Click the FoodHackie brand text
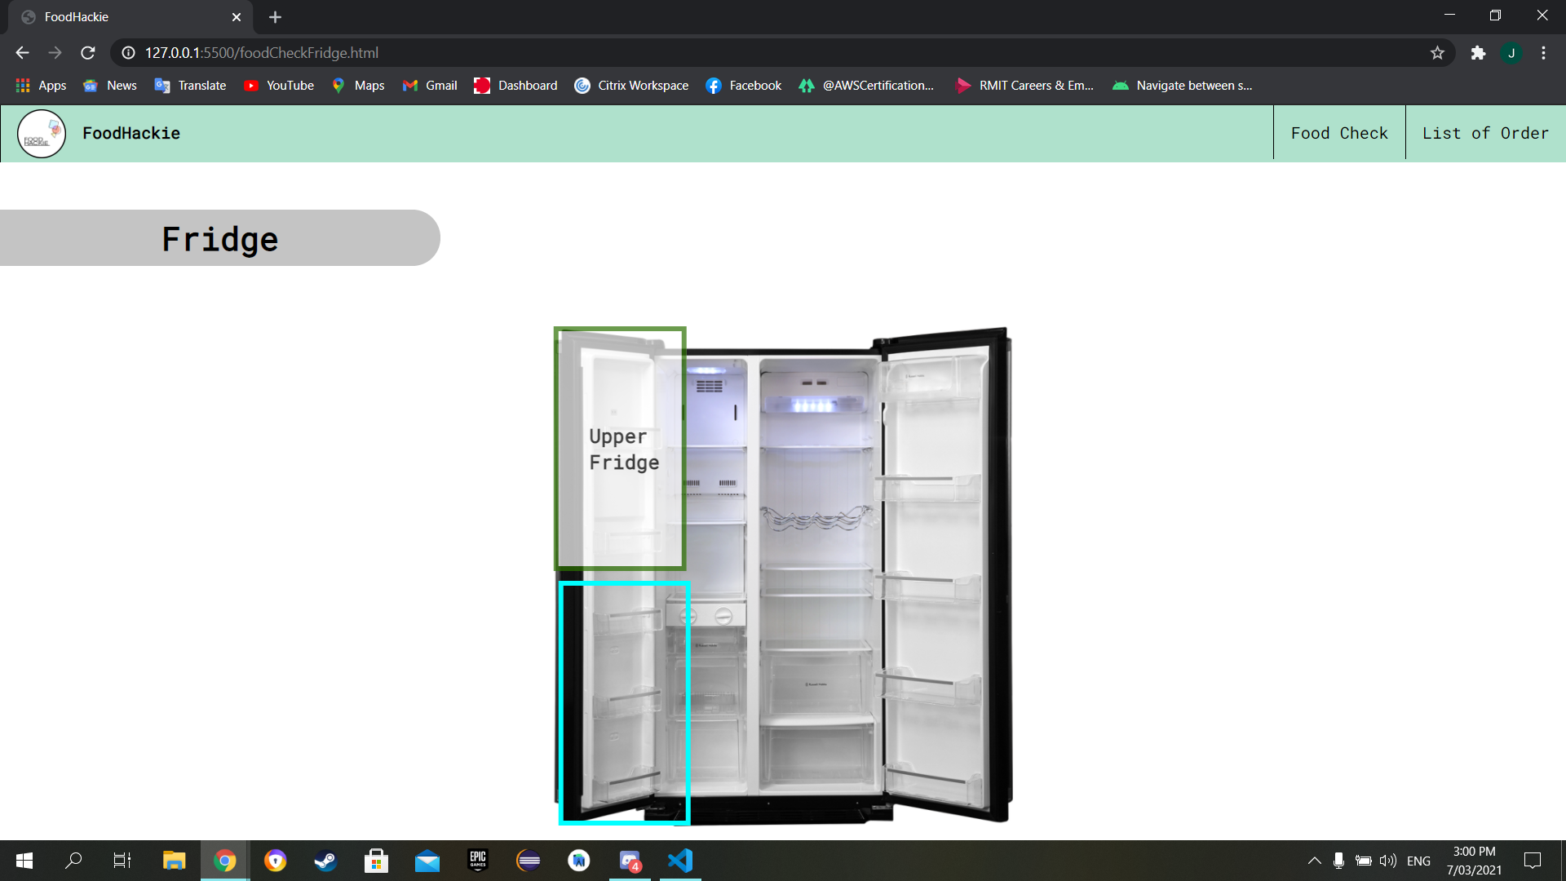1566x881 pixels. click(x=131, y=133)
